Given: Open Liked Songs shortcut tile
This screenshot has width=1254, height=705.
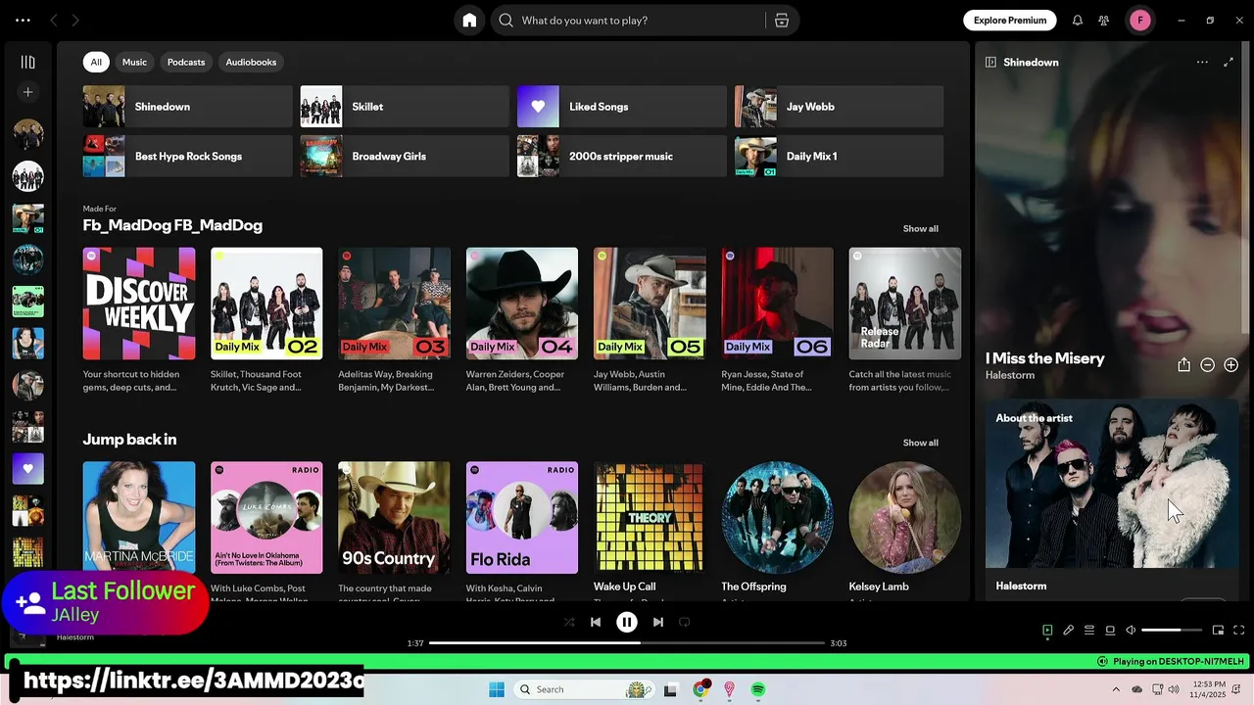Looking at the screenshot, I should coord(621,107).
